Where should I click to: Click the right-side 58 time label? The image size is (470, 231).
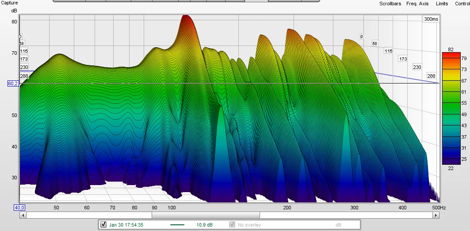pyautogui.click(x=374, y=43)
